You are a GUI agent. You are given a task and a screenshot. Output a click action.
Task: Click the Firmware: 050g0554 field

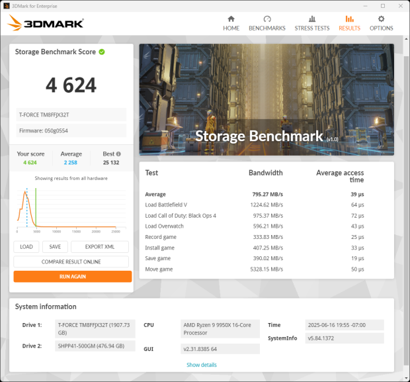click(71, 130)
